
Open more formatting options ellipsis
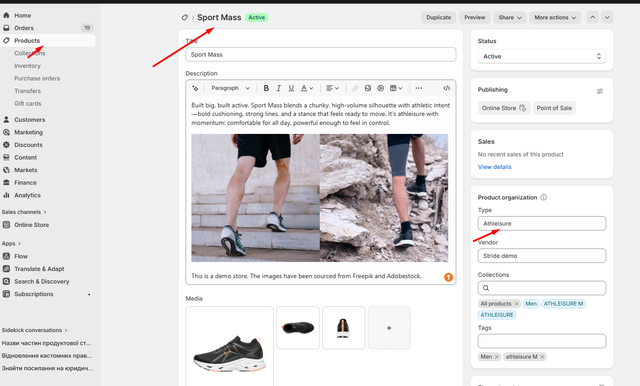(x=419, y=88)
